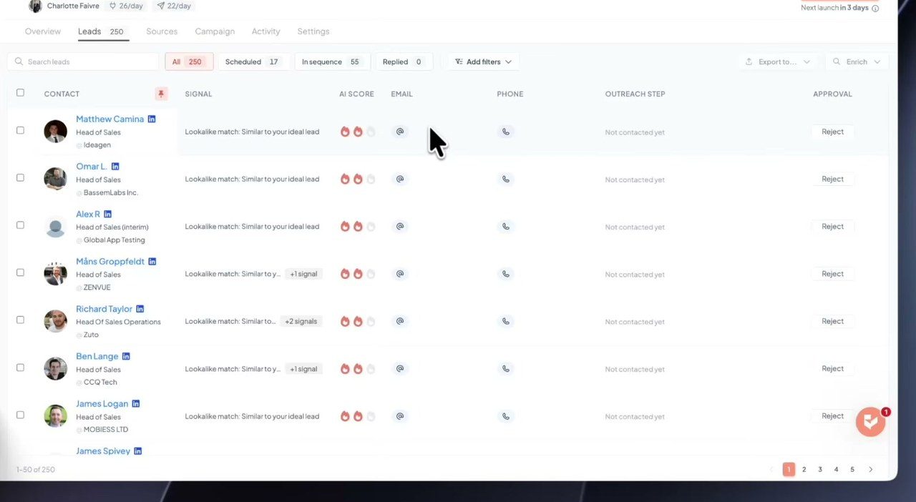
Task: Switch to the Settings tab
Action: coord(313,31)
